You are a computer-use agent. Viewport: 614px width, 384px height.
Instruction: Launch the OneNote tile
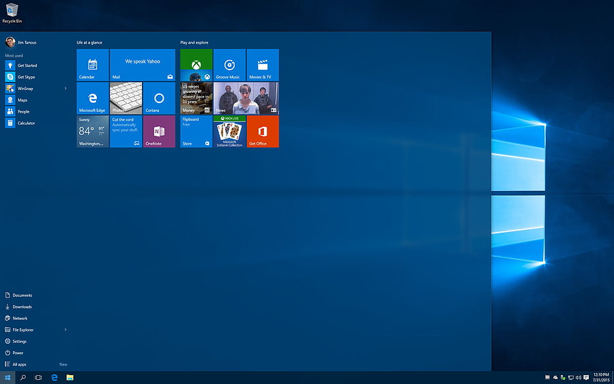[x=159, y=132]
